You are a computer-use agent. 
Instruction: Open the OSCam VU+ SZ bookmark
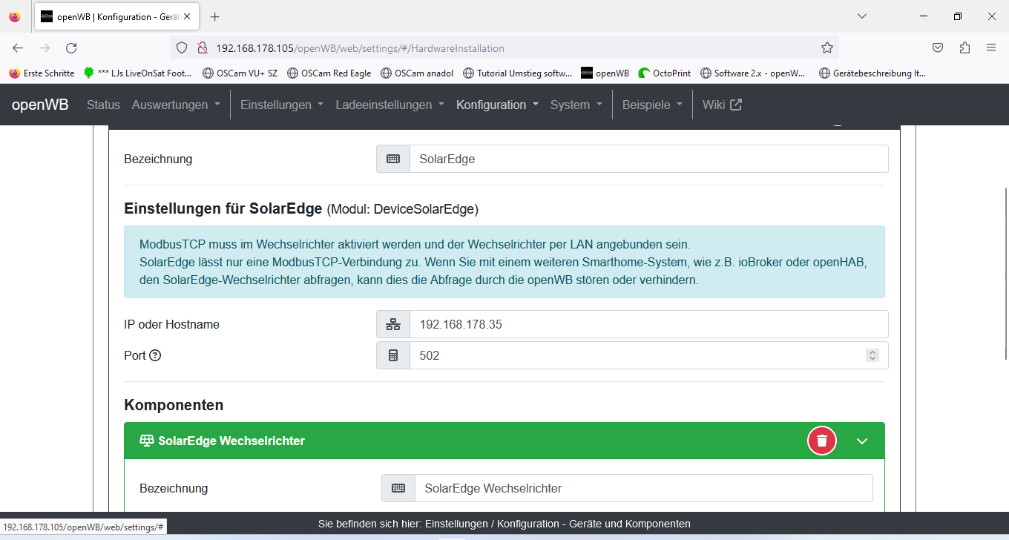click(240, 73)
